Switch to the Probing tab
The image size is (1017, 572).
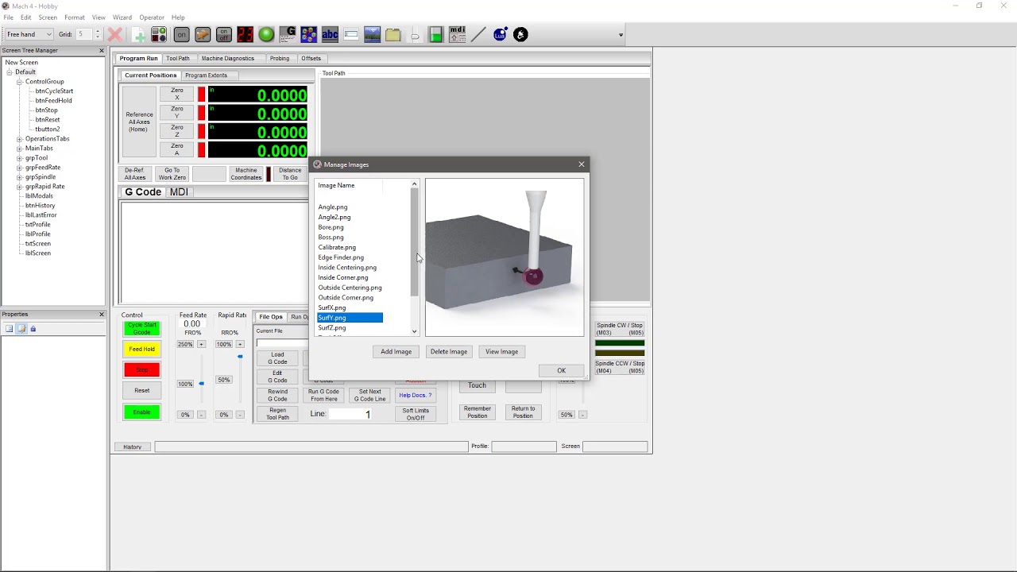point(280,58)
